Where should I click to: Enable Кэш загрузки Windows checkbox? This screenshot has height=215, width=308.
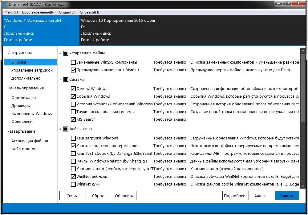point(73,138)
